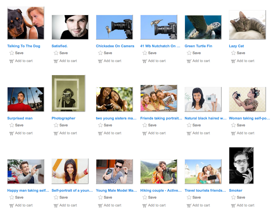Image resolution: width=271 pixels, height=214 pixels.
Task: Click the Save star under Talking To The Dog
Action: (11, 53)
